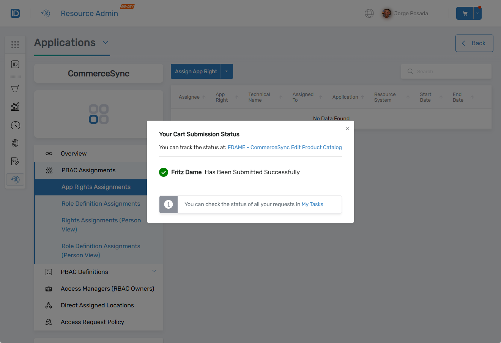Click the highlighted Resource Admin sidebar icon
501x343 pixels.
coord(15,179)
